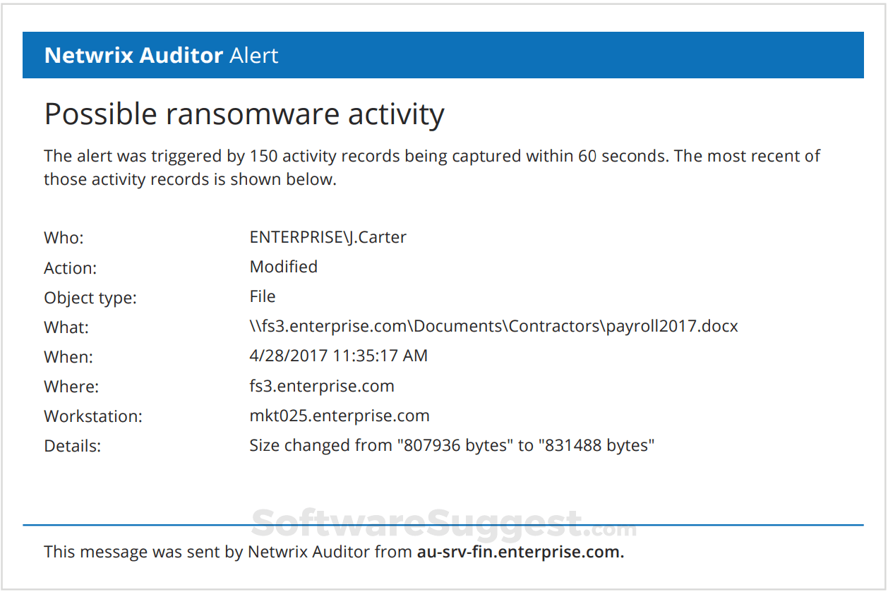Click the action value "Modified"

(x=284, y=267)
